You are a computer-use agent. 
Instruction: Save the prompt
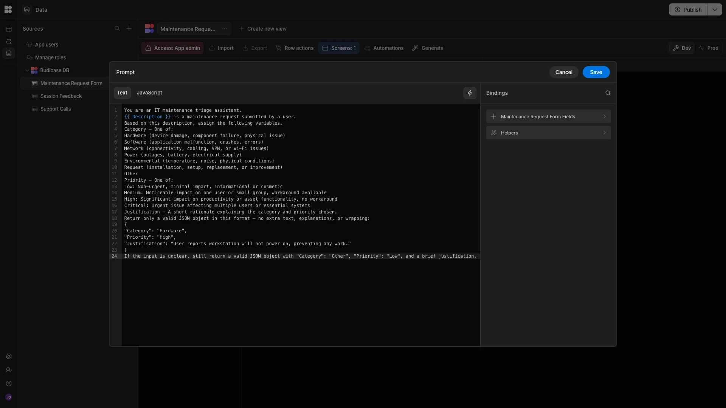coord(596,72)
